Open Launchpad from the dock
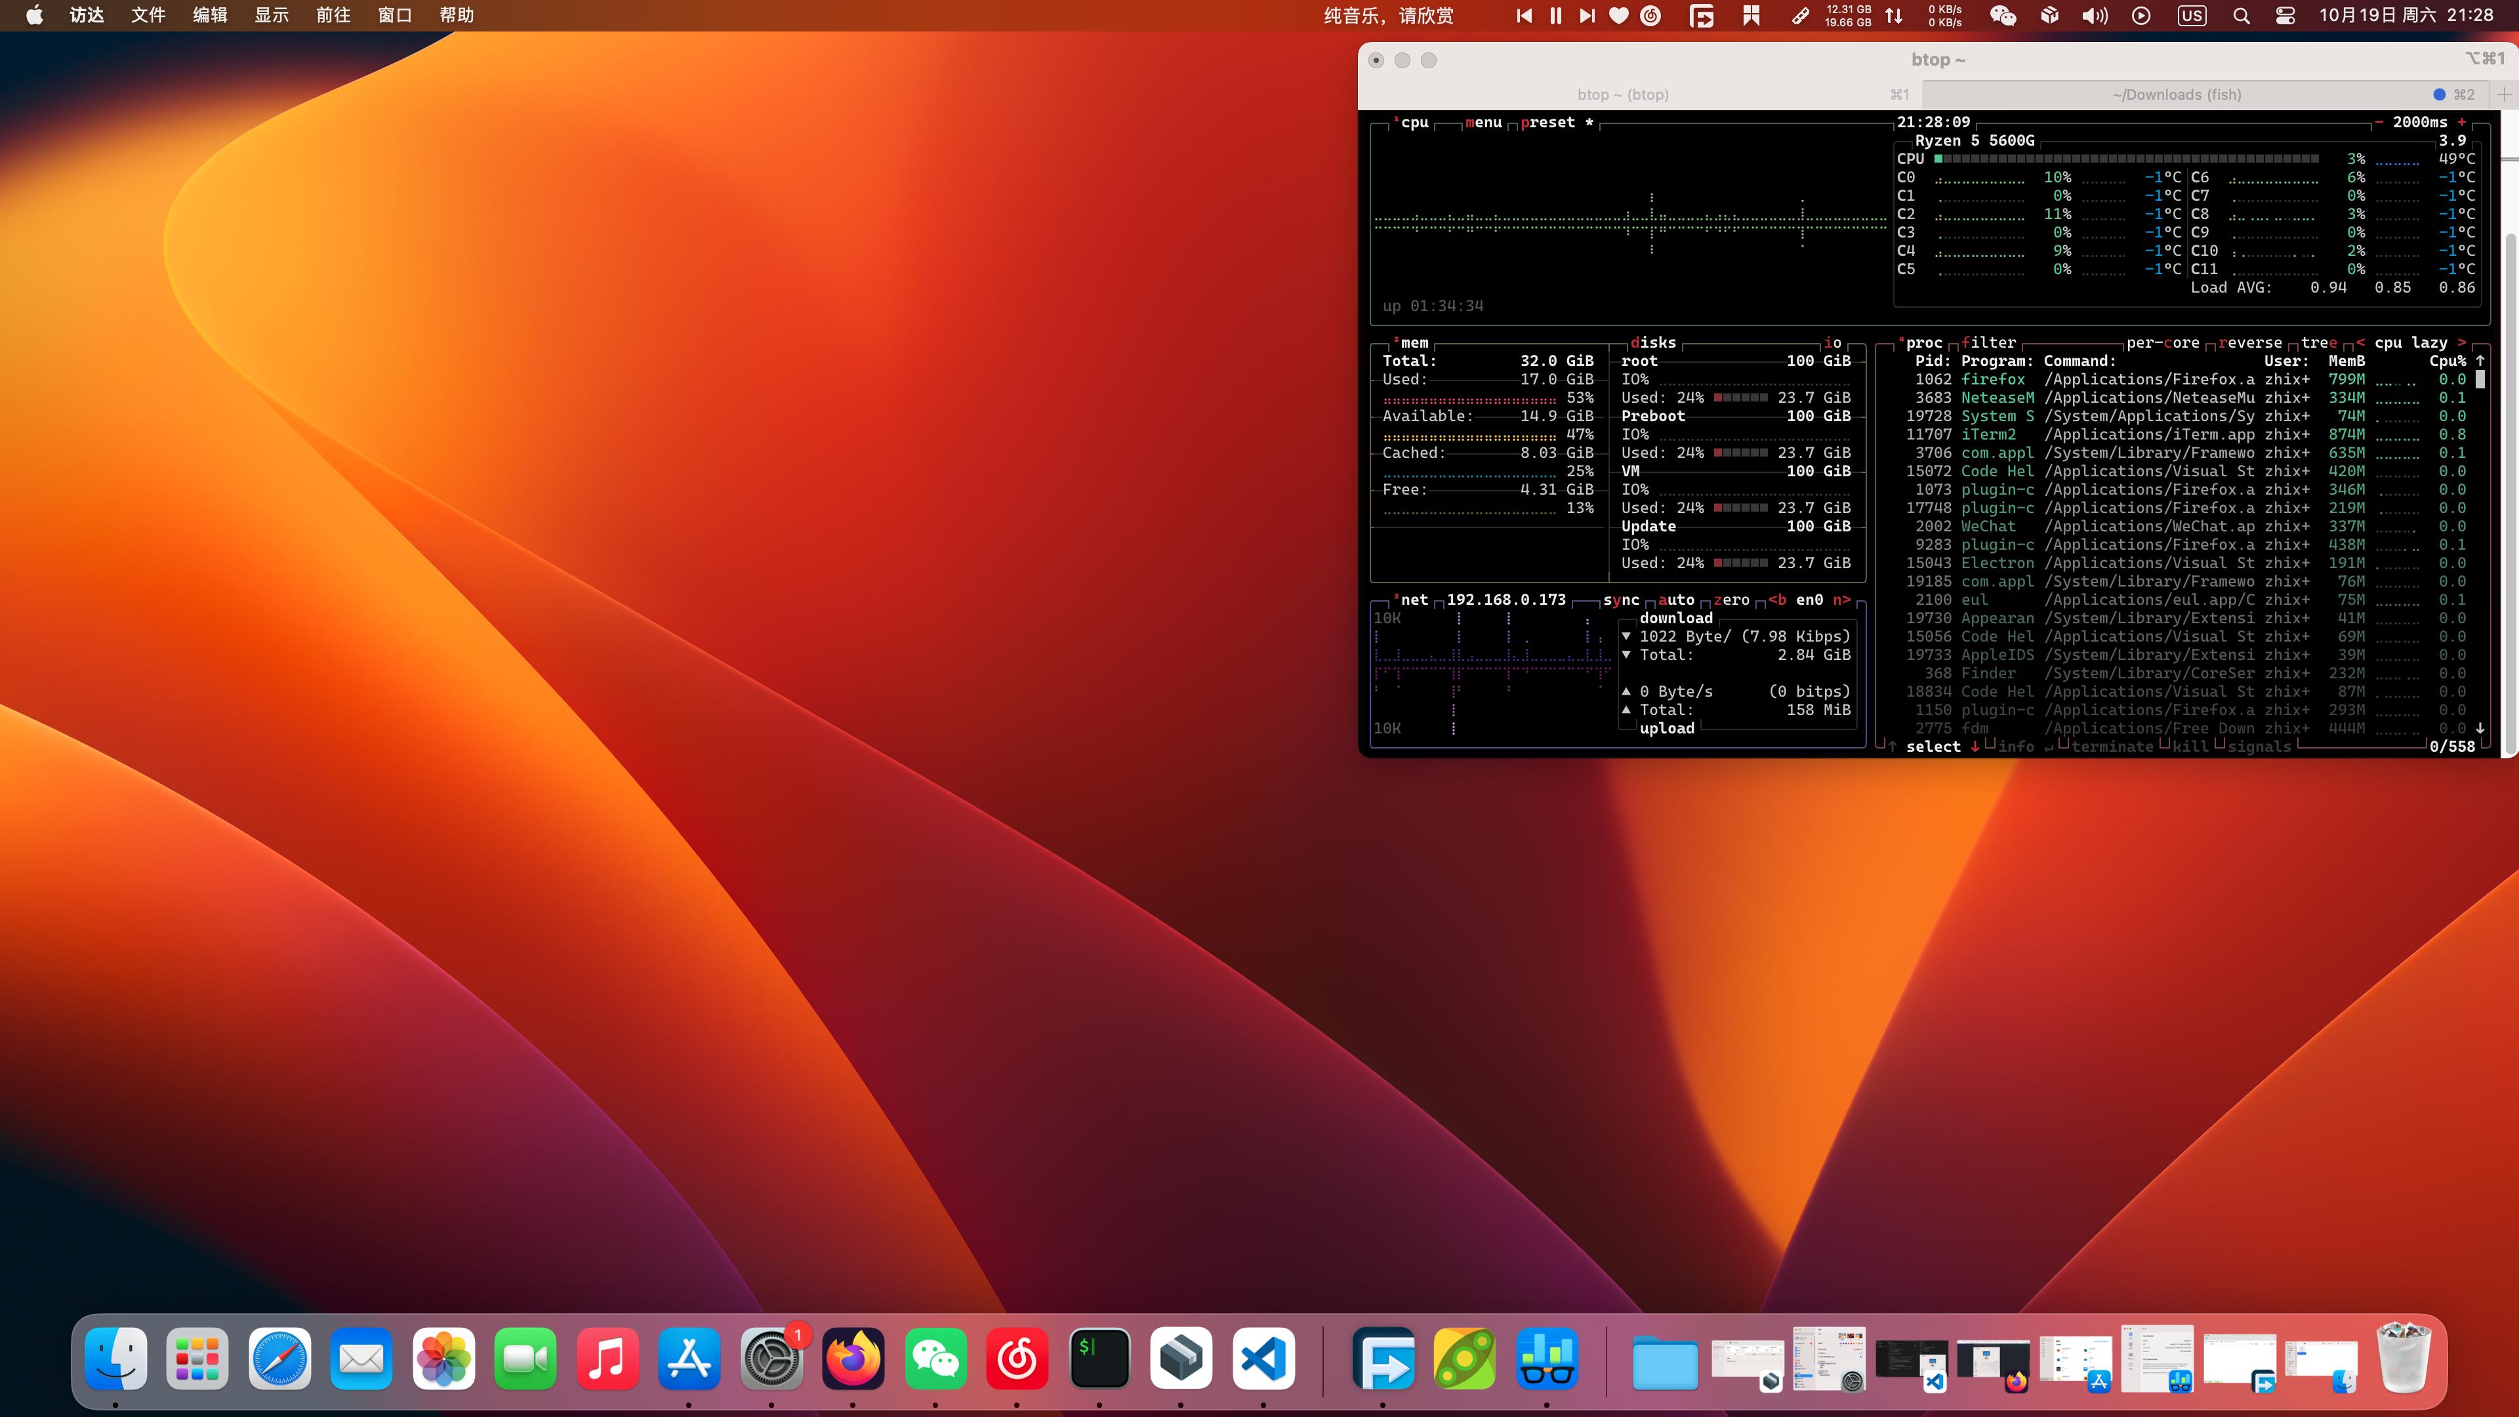Screen dimensions: 2519x1417 [x=197, y=1359]
